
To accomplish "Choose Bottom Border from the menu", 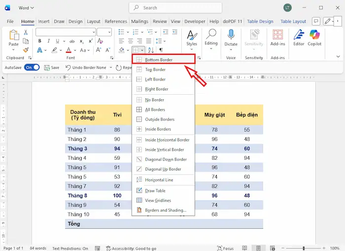I will pos(159,60).
